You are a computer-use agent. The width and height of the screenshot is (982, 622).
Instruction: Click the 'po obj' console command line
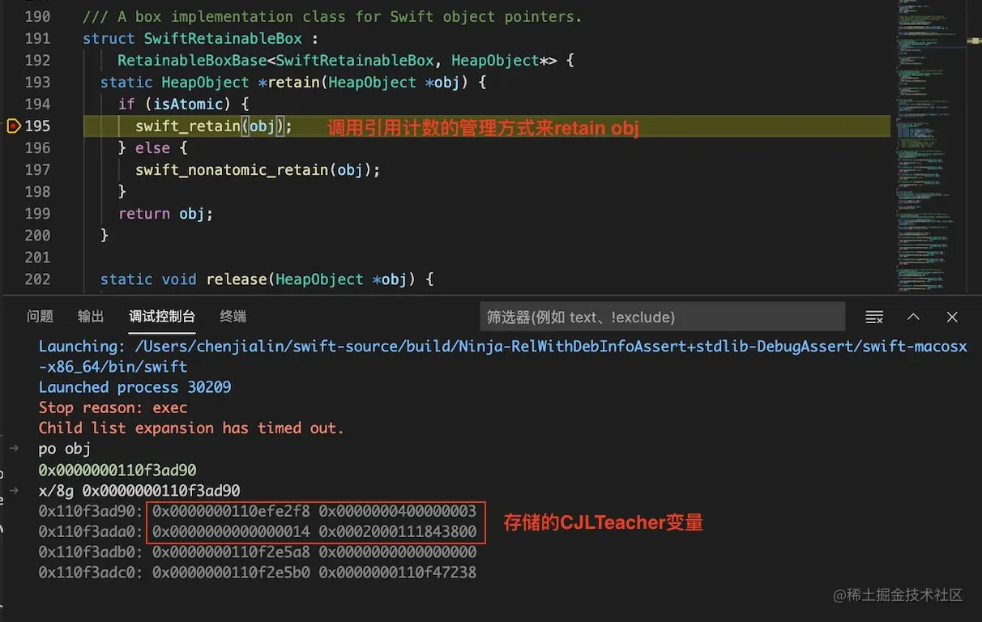[x=64, y=449]
